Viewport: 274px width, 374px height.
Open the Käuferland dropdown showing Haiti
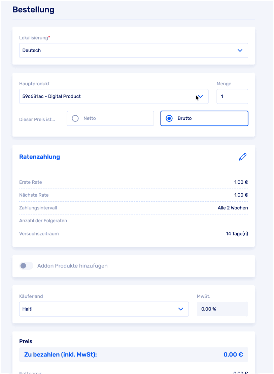pos(104,309)
